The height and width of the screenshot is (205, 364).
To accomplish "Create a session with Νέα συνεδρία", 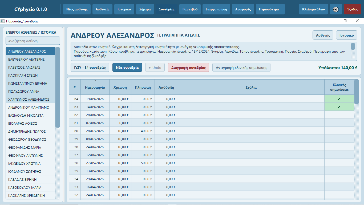I will click(x=127, y=68).
